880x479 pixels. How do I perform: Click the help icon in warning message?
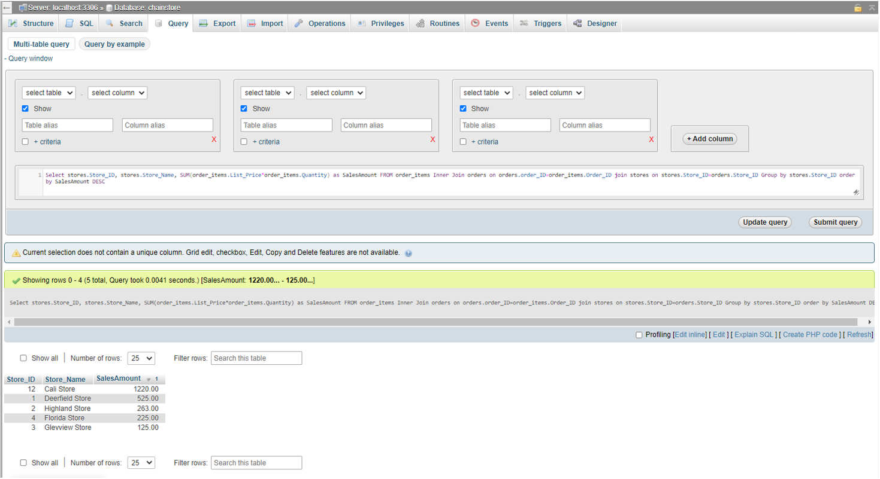click(408, 253)
